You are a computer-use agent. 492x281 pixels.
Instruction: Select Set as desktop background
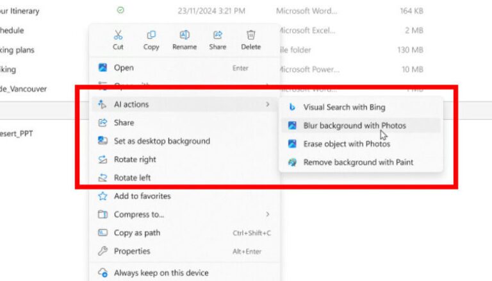(184, 140)
